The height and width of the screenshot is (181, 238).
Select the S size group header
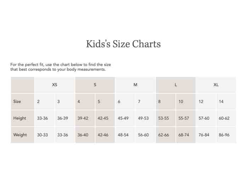pos(95,85)
